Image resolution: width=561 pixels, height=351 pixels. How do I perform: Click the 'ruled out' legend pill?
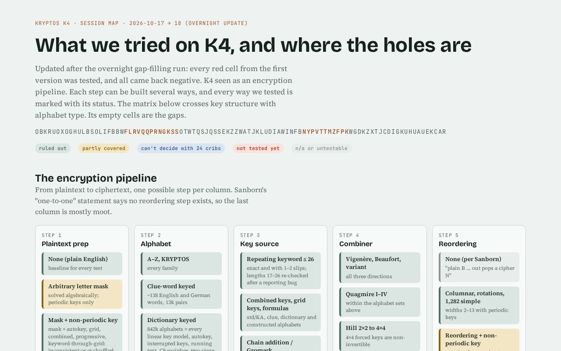(x=53, y=148)
